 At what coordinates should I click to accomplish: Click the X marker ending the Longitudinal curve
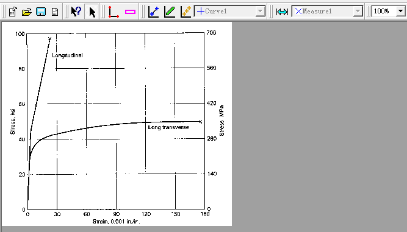point(50,38)
